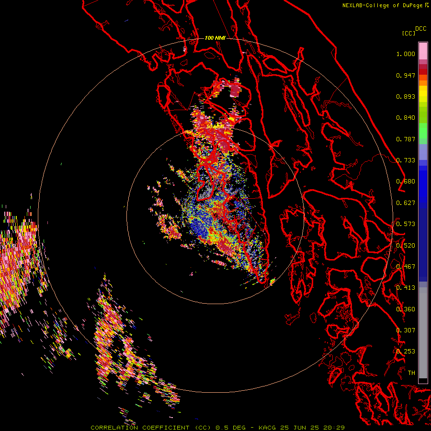Select the 0.787 scale value
The image size is (431, 431).
pyautogui.click(x=406, y=139)
